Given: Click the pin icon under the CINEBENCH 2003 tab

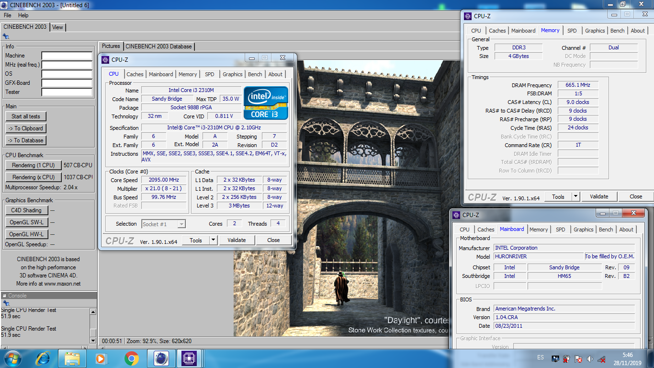Looking at the screenshot, I should (6, 36).
